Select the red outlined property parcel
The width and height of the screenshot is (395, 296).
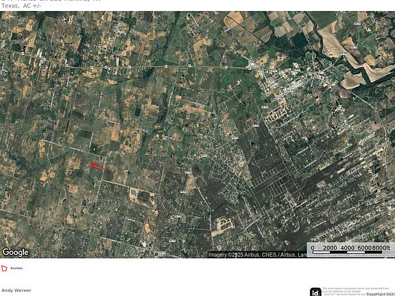pos(97,166)
